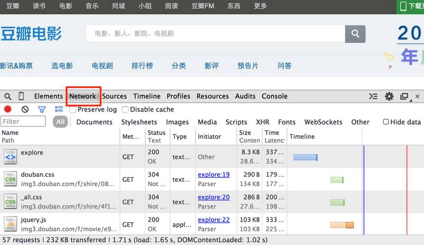
Task: Select the All filter pill
Action: [x=60, y=122]
